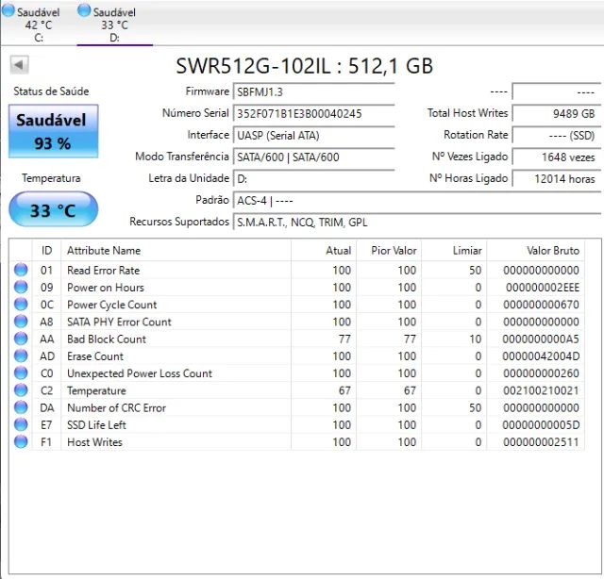
Task: Click the Temperatura label above the 33 °C button
Action: [51, 178]
